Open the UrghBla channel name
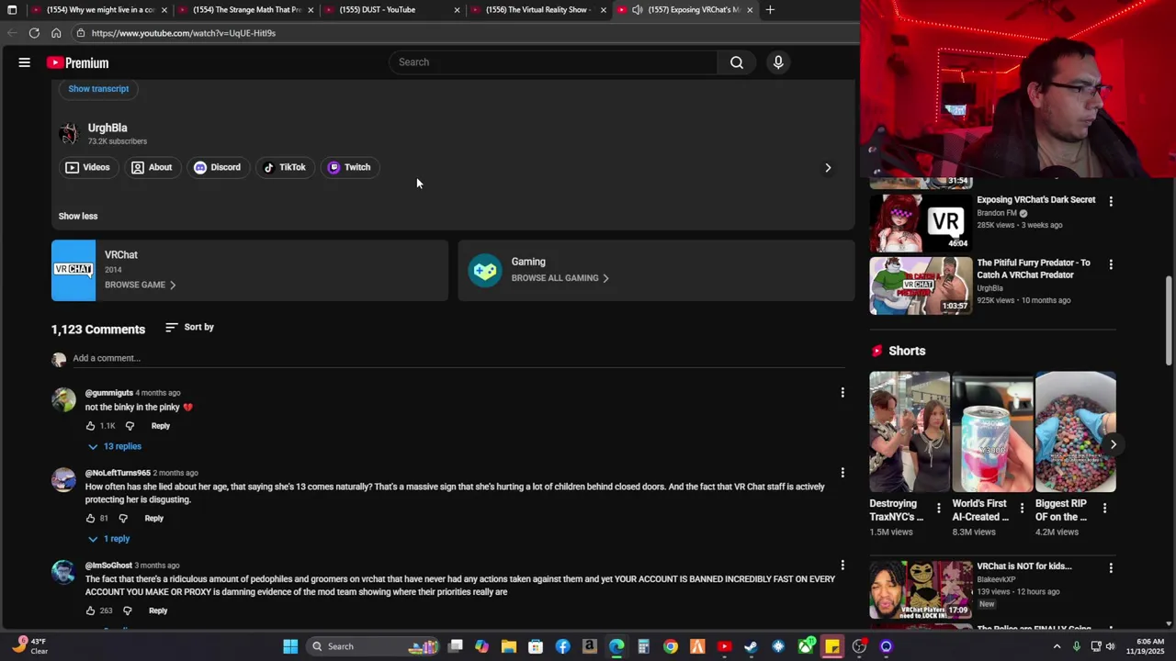The width and height of the screenshot is (1176, 661). pos(107,128)
